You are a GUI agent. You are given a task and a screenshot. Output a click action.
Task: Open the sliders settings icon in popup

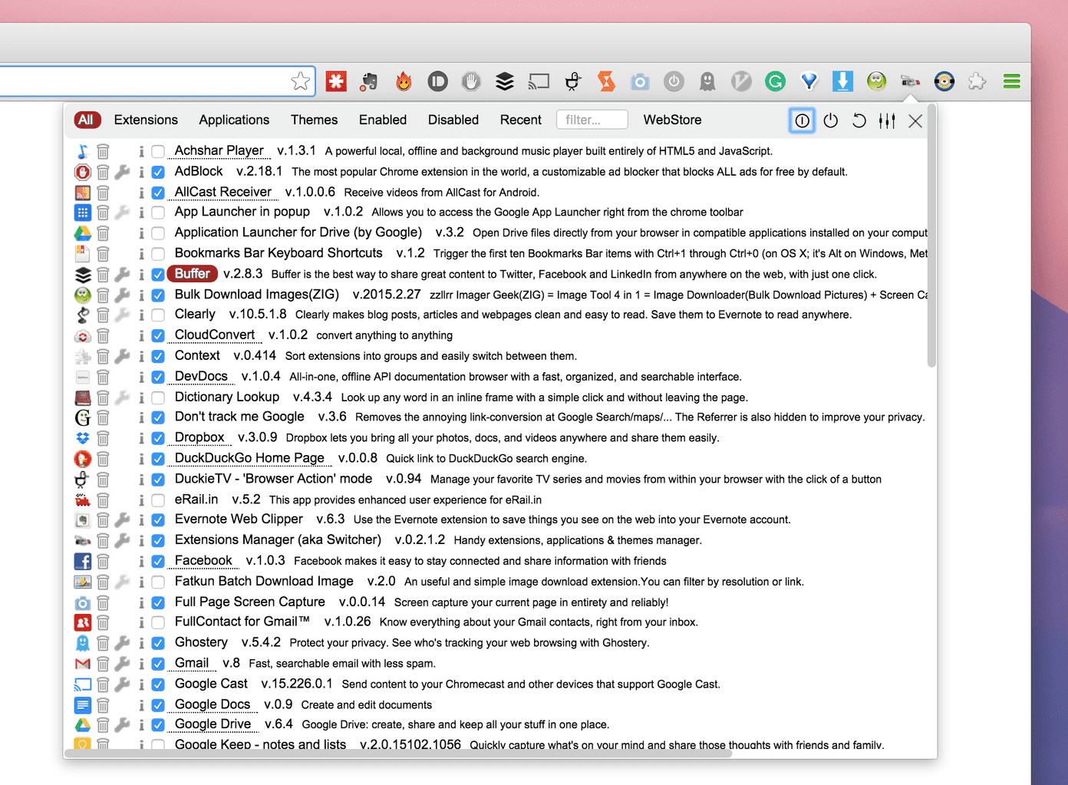[887, 120]
